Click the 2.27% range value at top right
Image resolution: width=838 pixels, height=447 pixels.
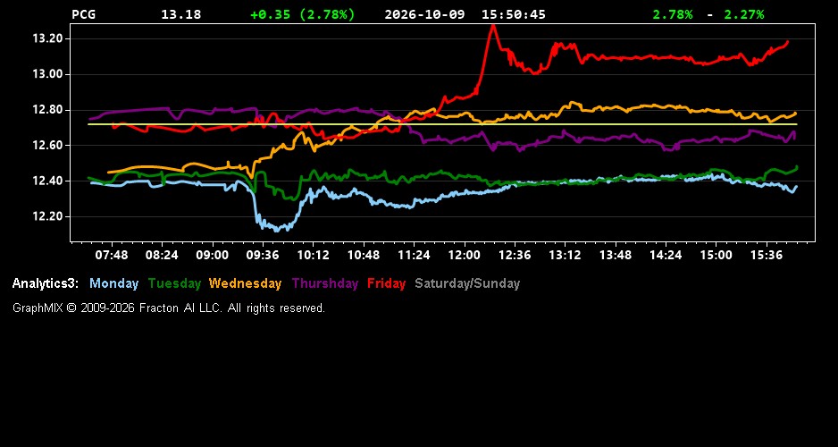pyautogui.click(x=744, y=14)
